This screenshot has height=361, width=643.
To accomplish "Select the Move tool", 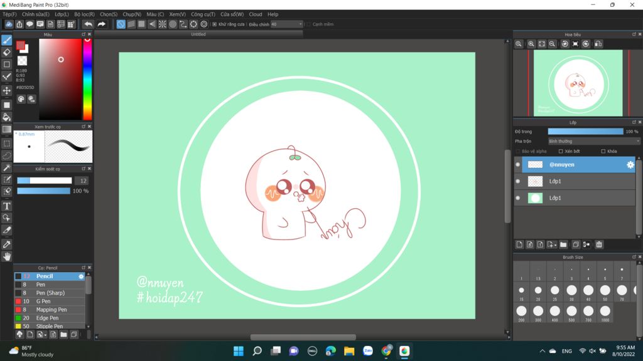I will [x=7, y=90].
